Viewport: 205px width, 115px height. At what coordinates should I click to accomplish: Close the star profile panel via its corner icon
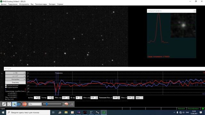[194, 11]
